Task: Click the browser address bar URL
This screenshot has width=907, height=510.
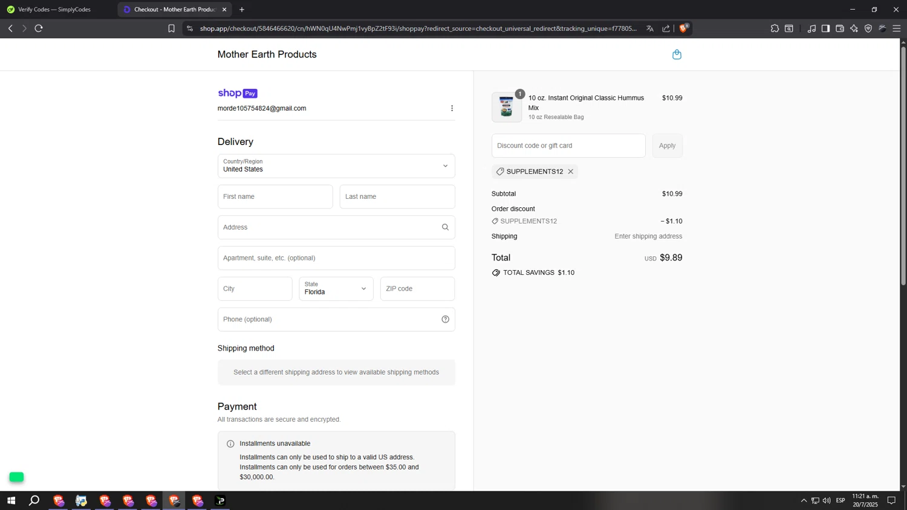Action: coord(418,28)
